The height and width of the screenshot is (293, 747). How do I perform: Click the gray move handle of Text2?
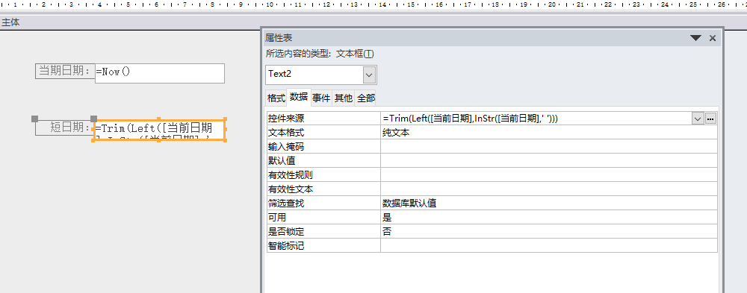click(x=94, y=119)
